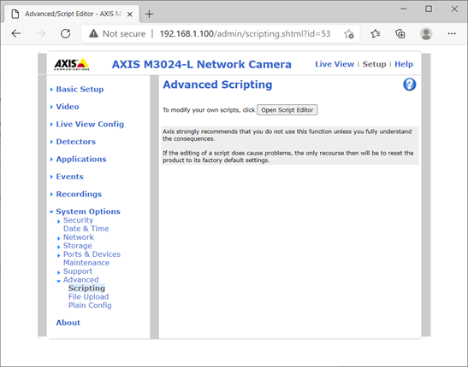
Task: Click the Not secure warning icon
Action: tap(93, 33)
